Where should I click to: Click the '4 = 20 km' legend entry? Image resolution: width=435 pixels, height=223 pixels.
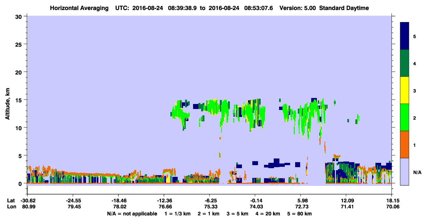coord(267,214)
